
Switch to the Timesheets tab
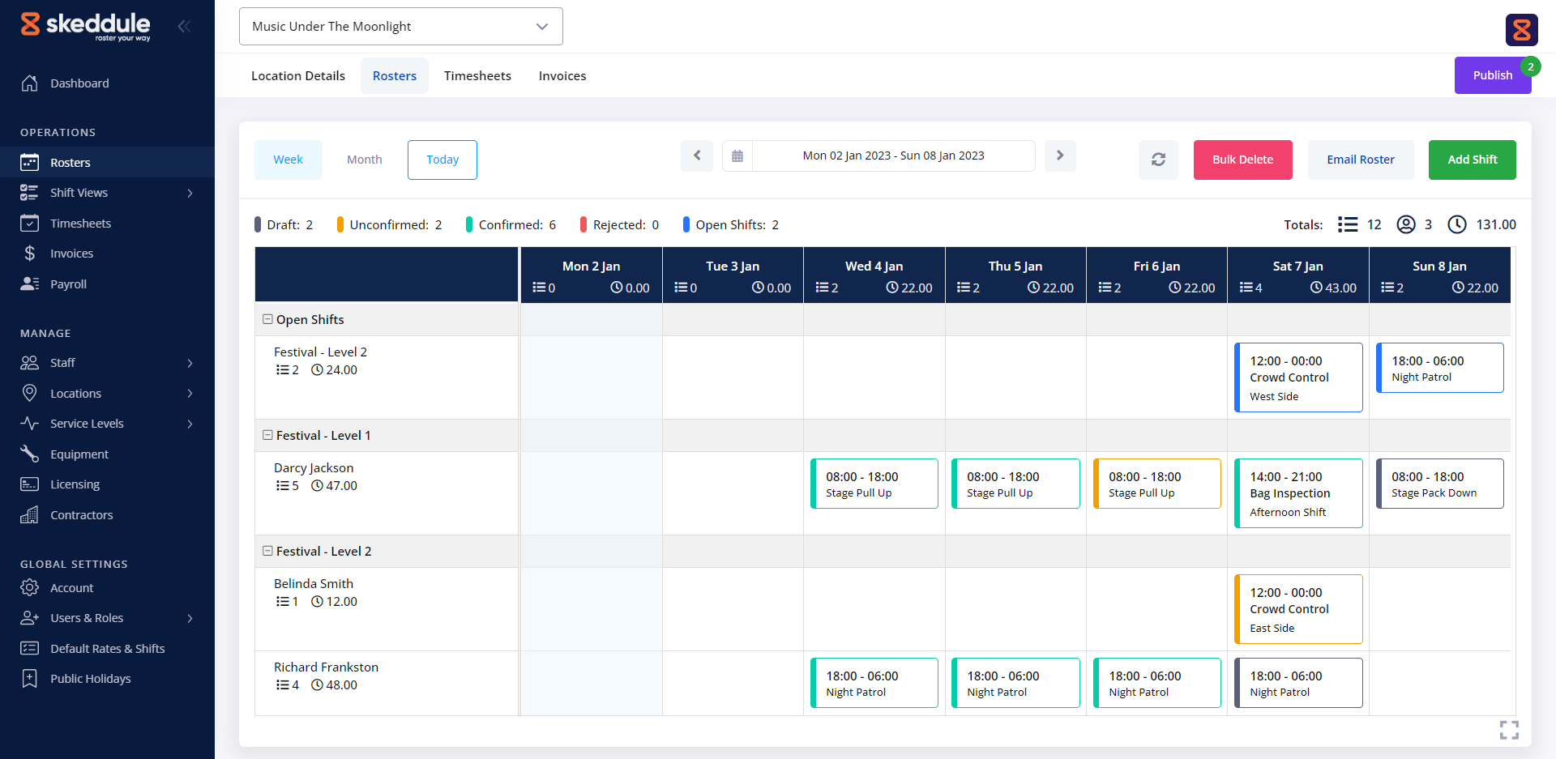pyautogui.click(x=477, y=76)
